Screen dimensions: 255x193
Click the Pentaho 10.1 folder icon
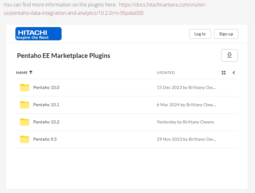pos(25,105)
